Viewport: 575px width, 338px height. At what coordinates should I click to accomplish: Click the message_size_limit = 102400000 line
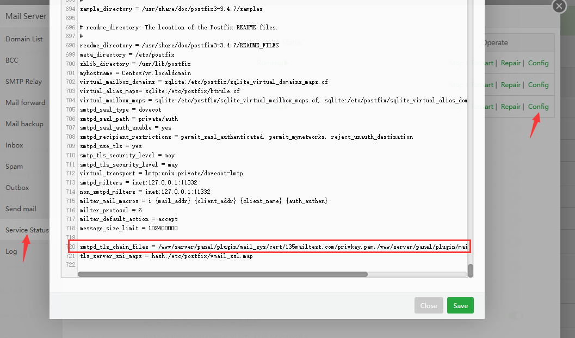pos(129,228)
